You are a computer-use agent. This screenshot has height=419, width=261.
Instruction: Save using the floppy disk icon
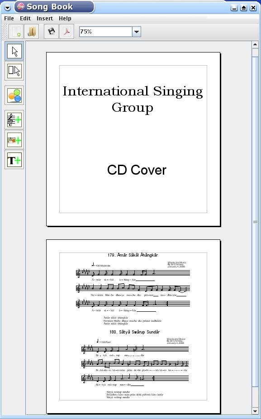pyautogui.click(x=51, y=32)
